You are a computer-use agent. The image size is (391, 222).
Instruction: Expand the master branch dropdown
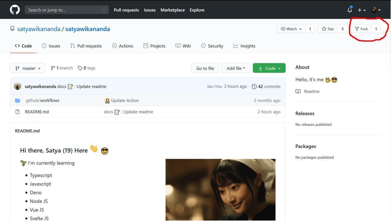point(27,68)
